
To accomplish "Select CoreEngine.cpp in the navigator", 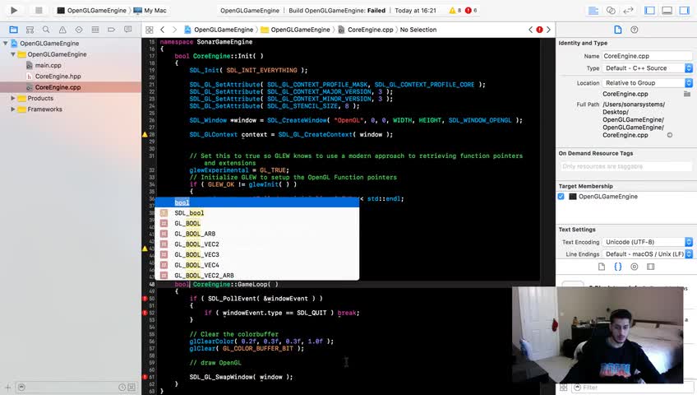I will coord(58,87).
